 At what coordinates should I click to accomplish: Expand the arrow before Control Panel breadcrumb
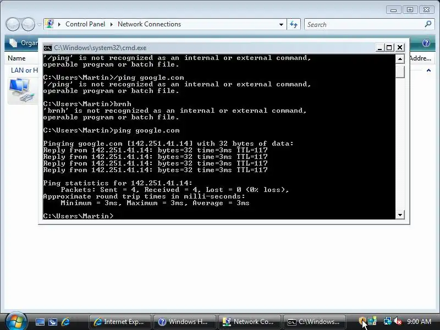(x=59, y=24)
